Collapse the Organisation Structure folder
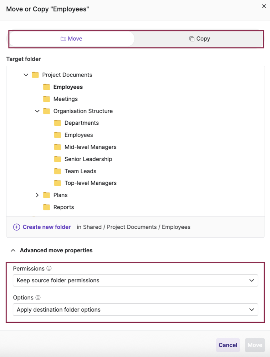Screen dimensions: 270x357 coord(37,111)
